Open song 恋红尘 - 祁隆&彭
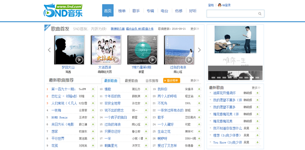The image size is (305, 150). [x=64, y=96]
